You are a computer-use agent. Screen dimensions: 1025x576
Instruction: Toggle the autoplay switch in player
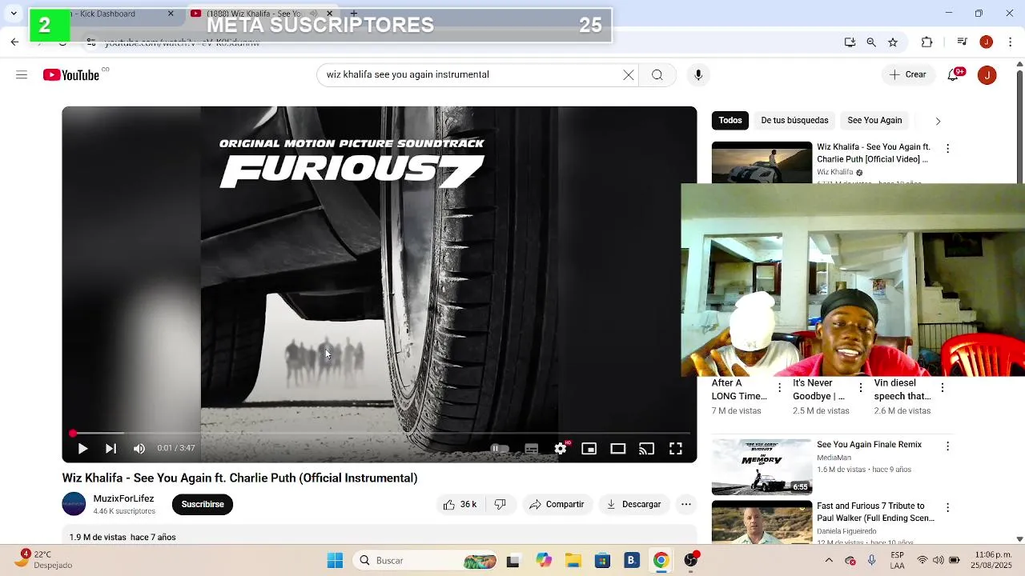pyautogui.click(x=499, y=449)
